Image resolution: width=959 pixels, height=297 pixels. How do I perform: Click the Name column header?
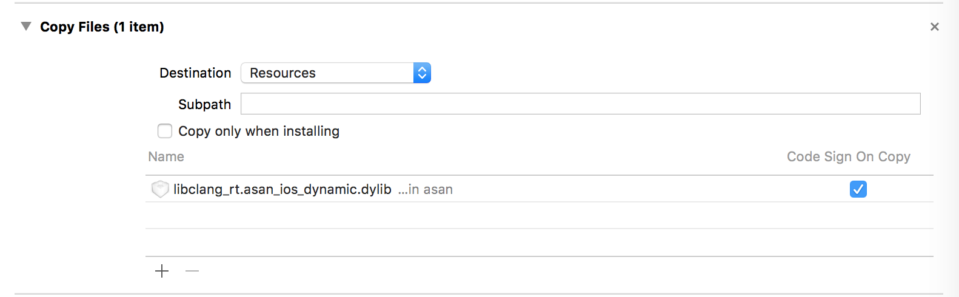click(x=166, y=156)
